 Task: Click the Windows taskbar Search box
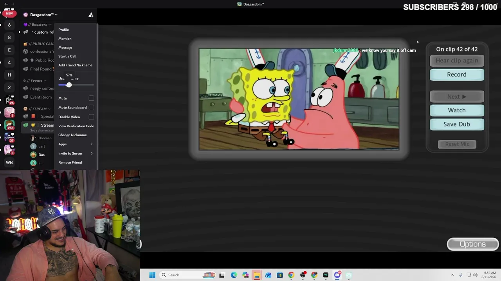tap(187, 275)
